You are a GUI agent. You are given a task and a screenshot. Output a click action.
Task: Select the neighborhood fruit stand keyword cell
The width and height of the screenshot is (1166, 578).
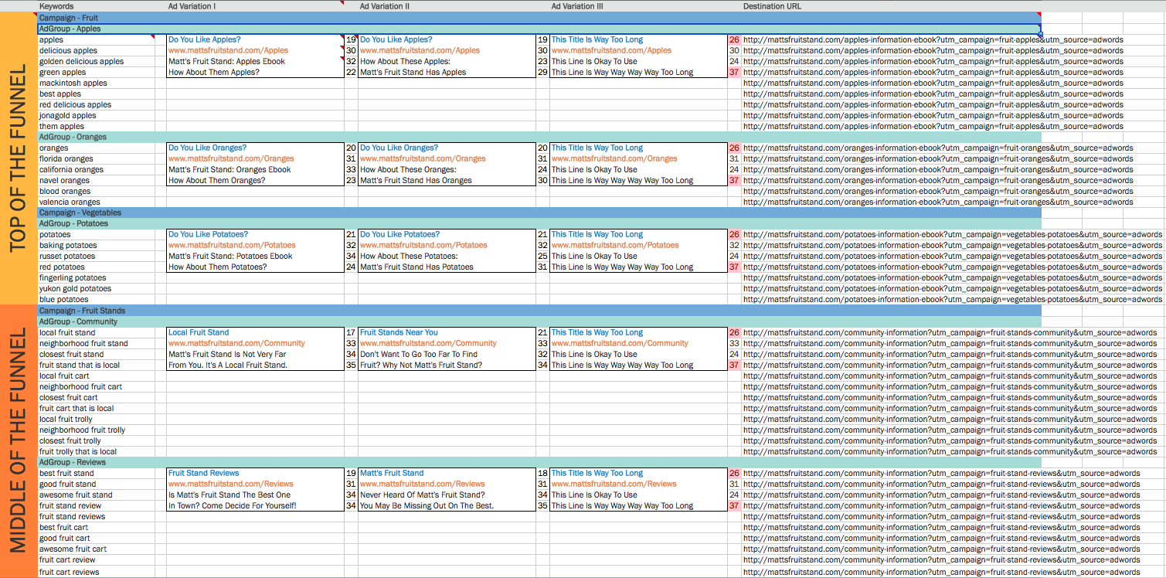96,343
